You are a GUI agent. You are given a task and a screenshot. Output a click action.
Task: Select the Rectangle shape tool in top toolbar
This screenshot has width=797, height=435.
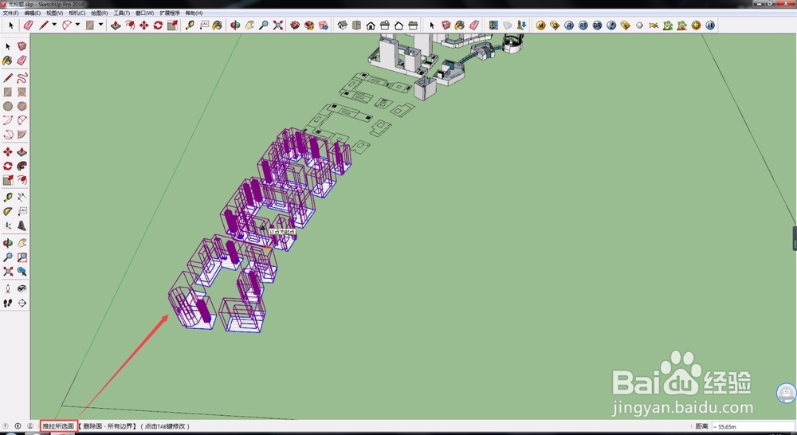pos(90,25)
